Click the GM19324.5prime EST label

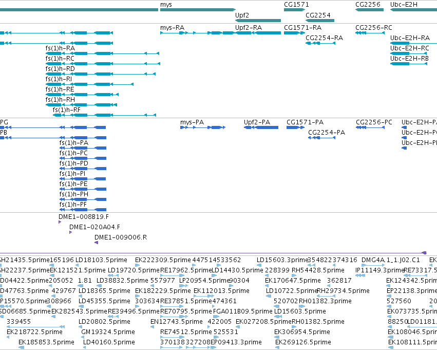click(108, 332)
